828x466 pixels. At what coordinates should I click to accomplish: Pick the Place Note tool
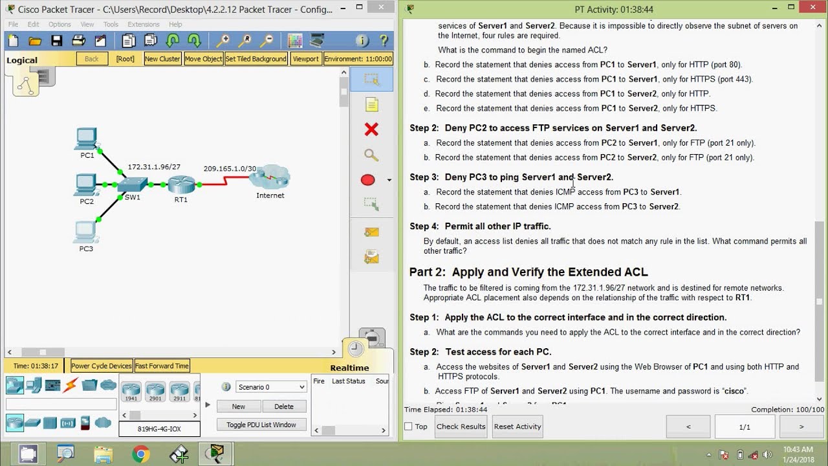(371, 105)
